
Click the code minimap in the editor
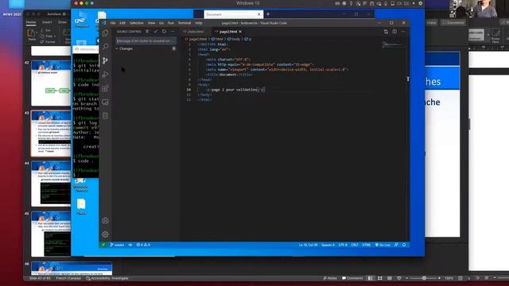393,44
